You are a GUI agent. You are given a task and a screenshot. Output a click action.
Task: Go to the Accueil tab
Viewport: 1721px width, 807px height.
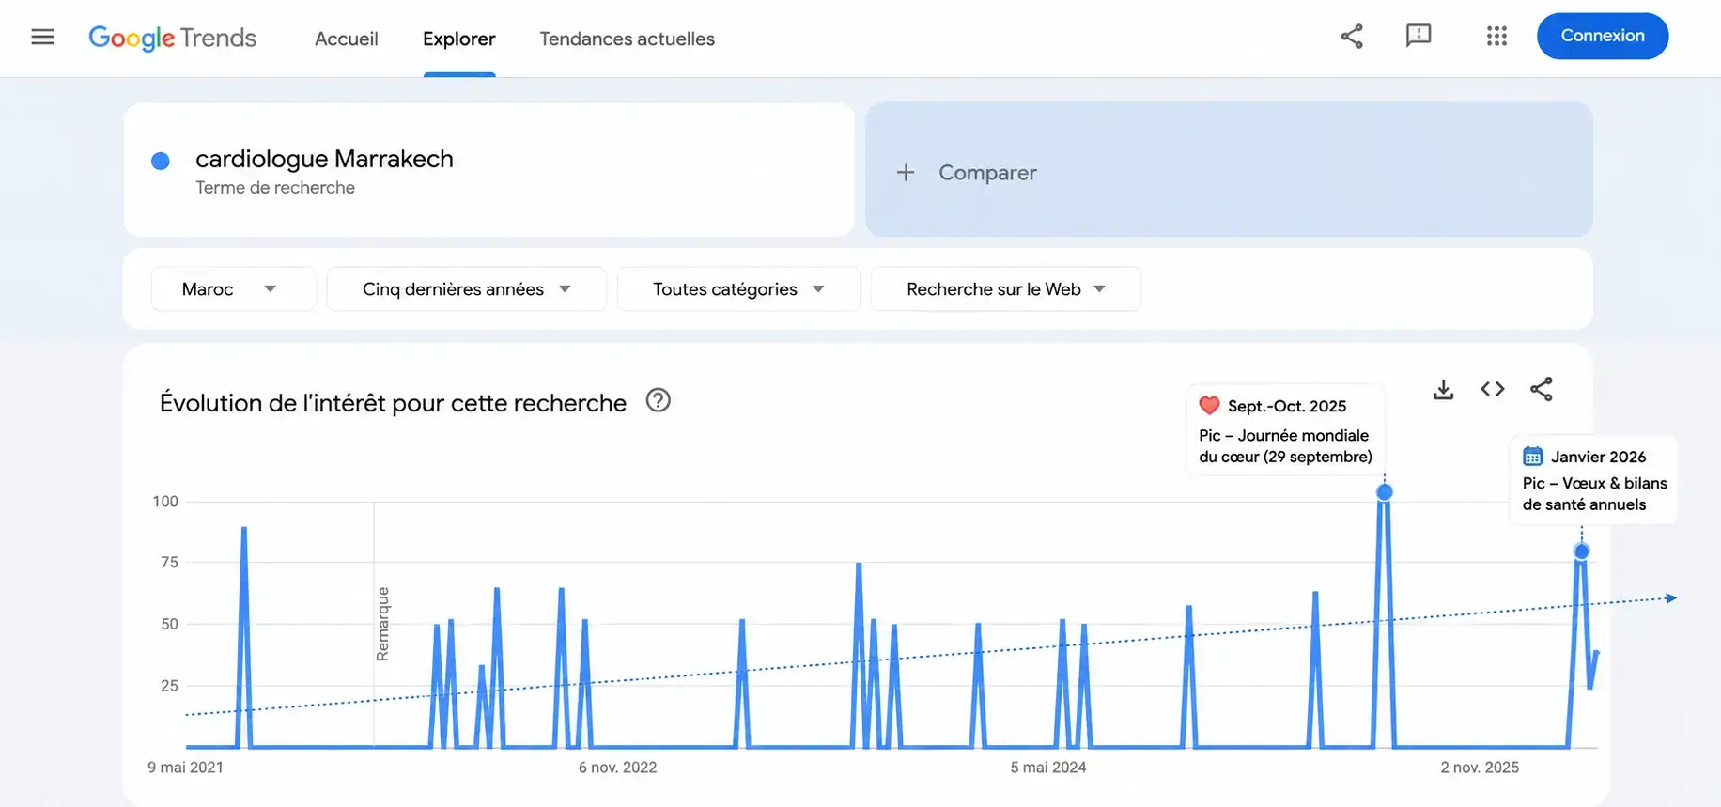click(x=347, y=39)
